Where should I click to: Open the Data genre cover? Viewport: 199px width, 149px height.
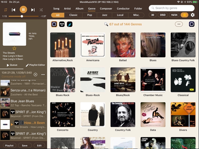point(153,115)
